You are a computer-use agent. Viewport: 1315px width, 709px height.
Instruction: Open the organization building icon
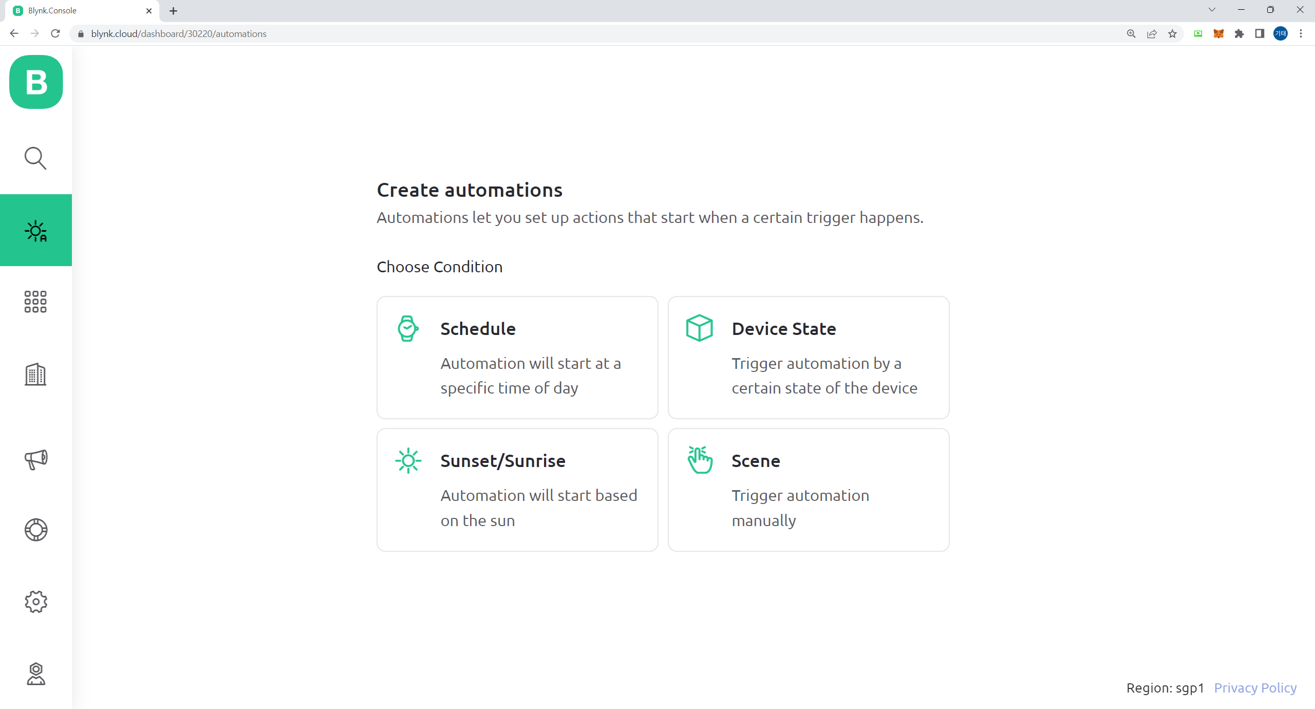(35, 375)
